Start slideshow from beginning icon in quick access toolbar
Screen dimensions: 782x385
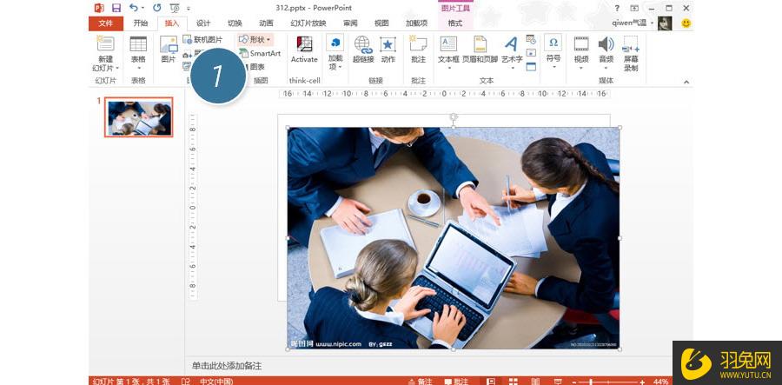[175, 8]
